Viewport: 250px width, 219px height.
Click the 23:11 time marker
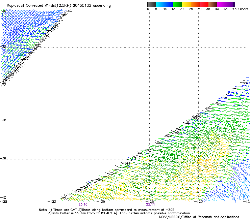[x=150, y=205]
